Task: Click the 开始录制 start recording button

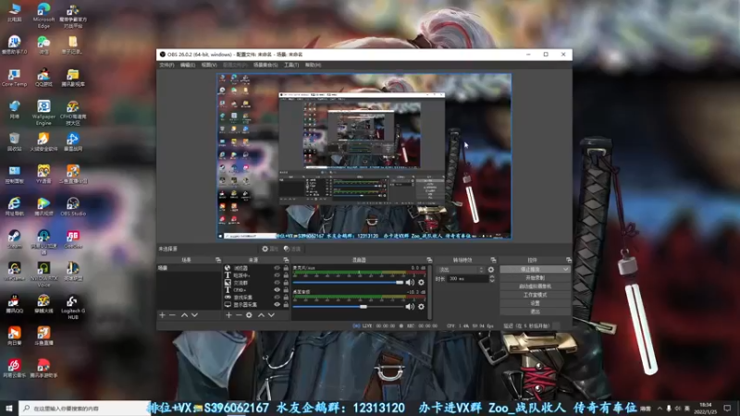Action: [x=535, y=277]
